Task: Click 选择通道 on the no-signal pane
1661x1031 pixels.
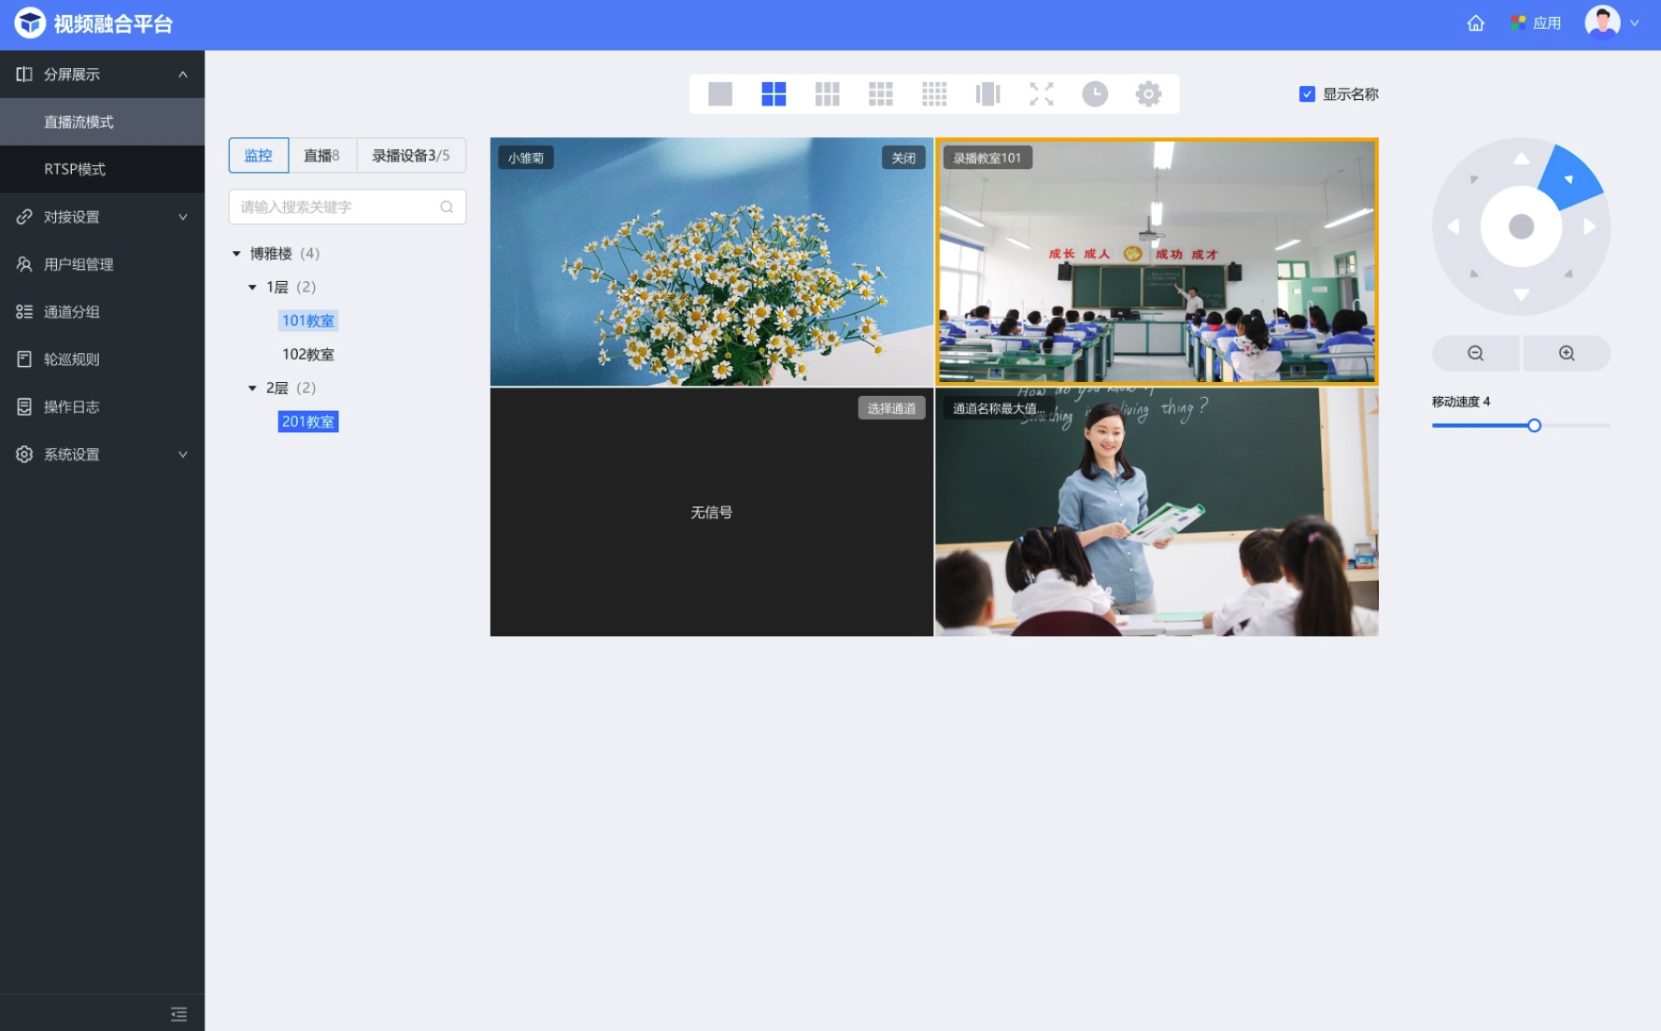Action: click(890, 408)
